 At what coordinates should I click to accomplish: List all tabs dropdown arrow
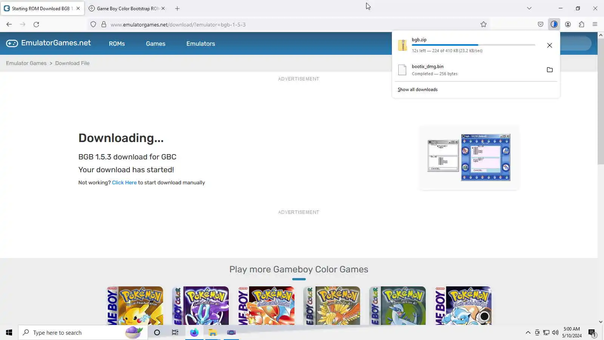click(529, 8)
